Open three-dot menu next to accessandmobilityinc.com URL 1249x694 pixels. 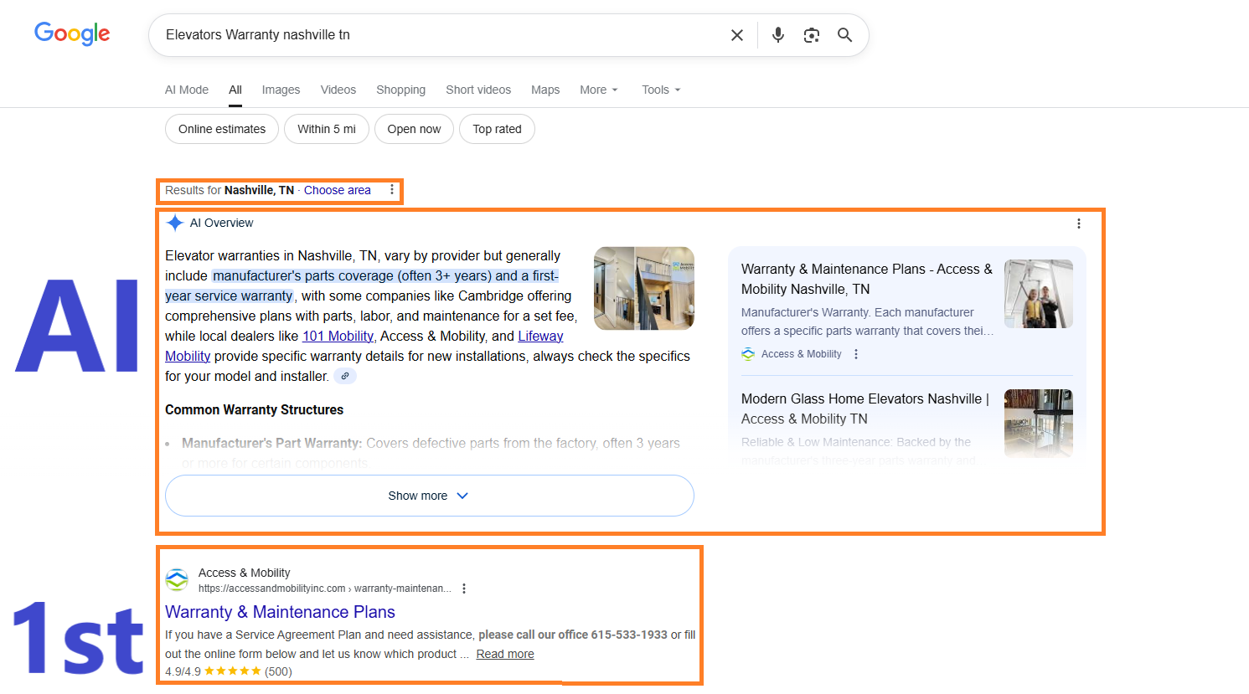(464, 589)
